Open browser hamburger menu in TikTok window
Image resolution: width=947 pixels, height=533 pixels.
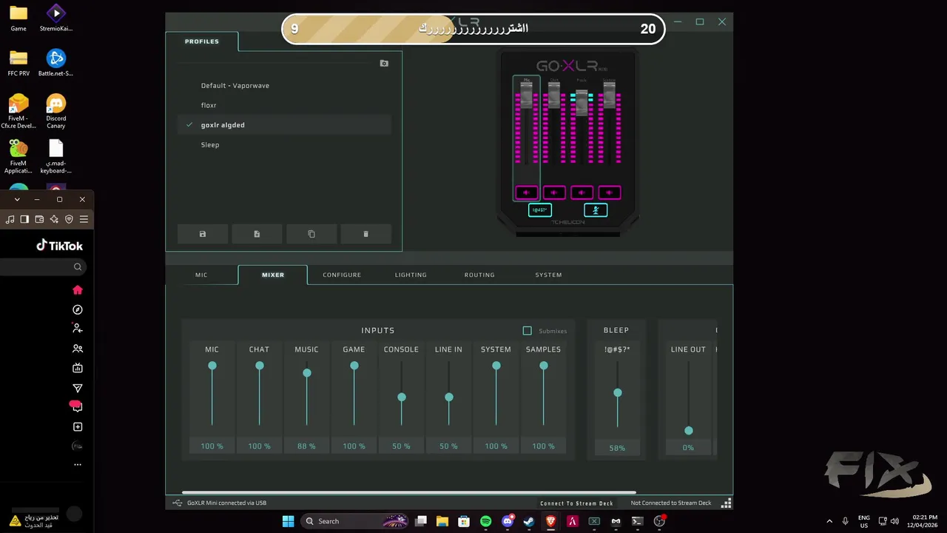click(84, 219)
